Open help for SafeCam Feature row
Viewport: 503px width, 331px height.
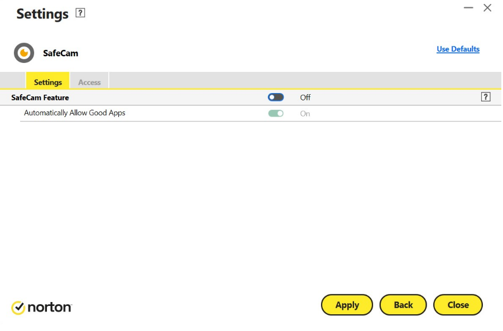tap(486, 97)
